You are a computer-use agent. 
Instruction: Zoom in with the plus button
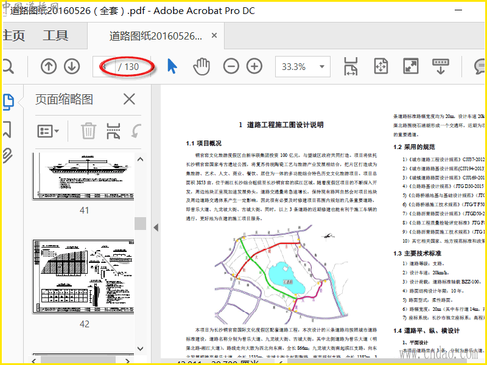pos(254,66)
